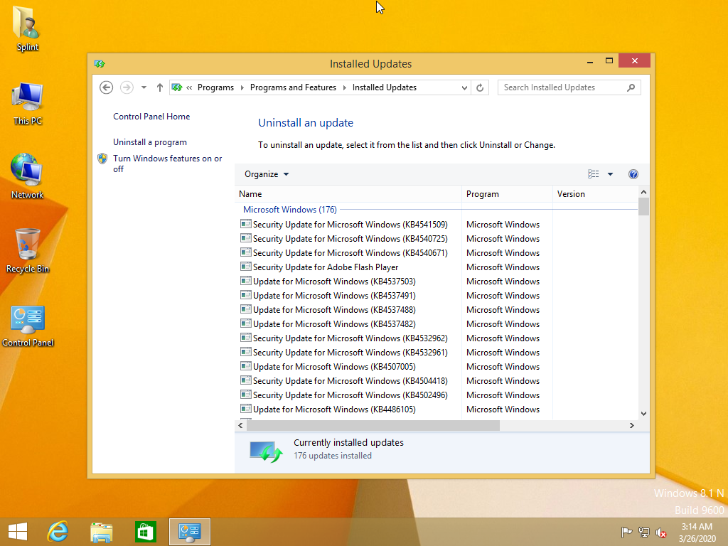
Task: Click Programs and Features breadcrumb
Action: [x=293, y=87]
